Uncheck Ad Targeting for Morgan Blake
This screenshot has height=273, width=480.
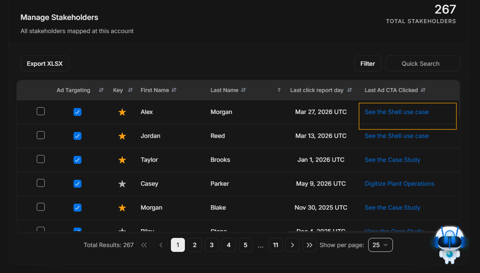coord(77,208)
